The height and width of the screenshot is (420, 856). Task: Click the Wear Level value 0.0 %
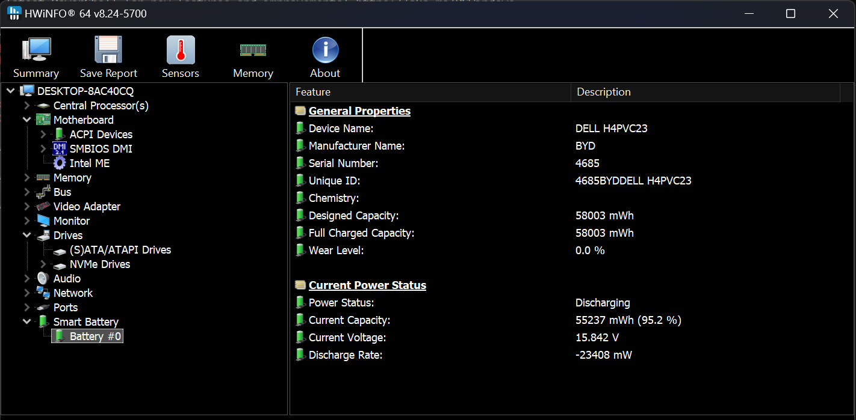pyautogui.click(x=590, y=251)
